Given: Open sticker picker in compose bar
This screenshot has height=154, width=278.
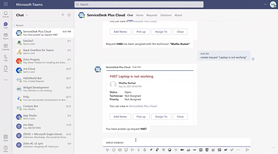Looking at the screenshot, I should point(126,150).
